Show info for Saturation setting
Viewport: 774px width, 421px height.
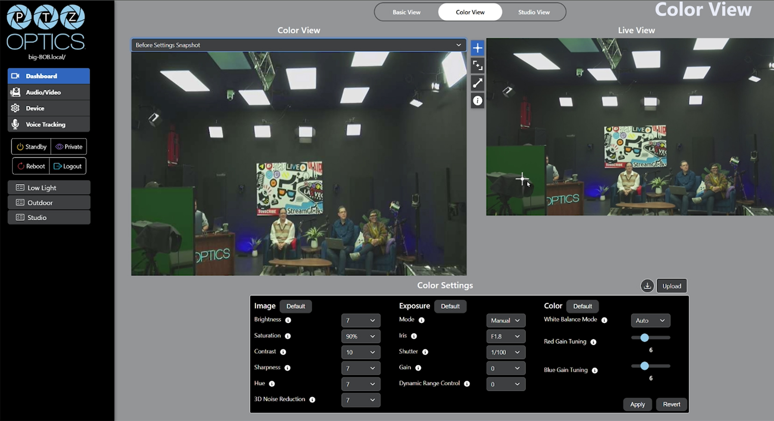point(288,336)
